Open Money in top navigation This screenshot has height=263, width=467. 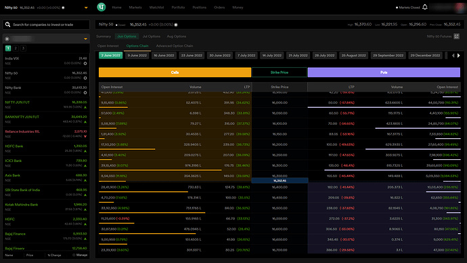[x=238, y=7]
